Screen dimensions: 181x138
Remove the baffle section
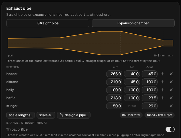point(171,98)
